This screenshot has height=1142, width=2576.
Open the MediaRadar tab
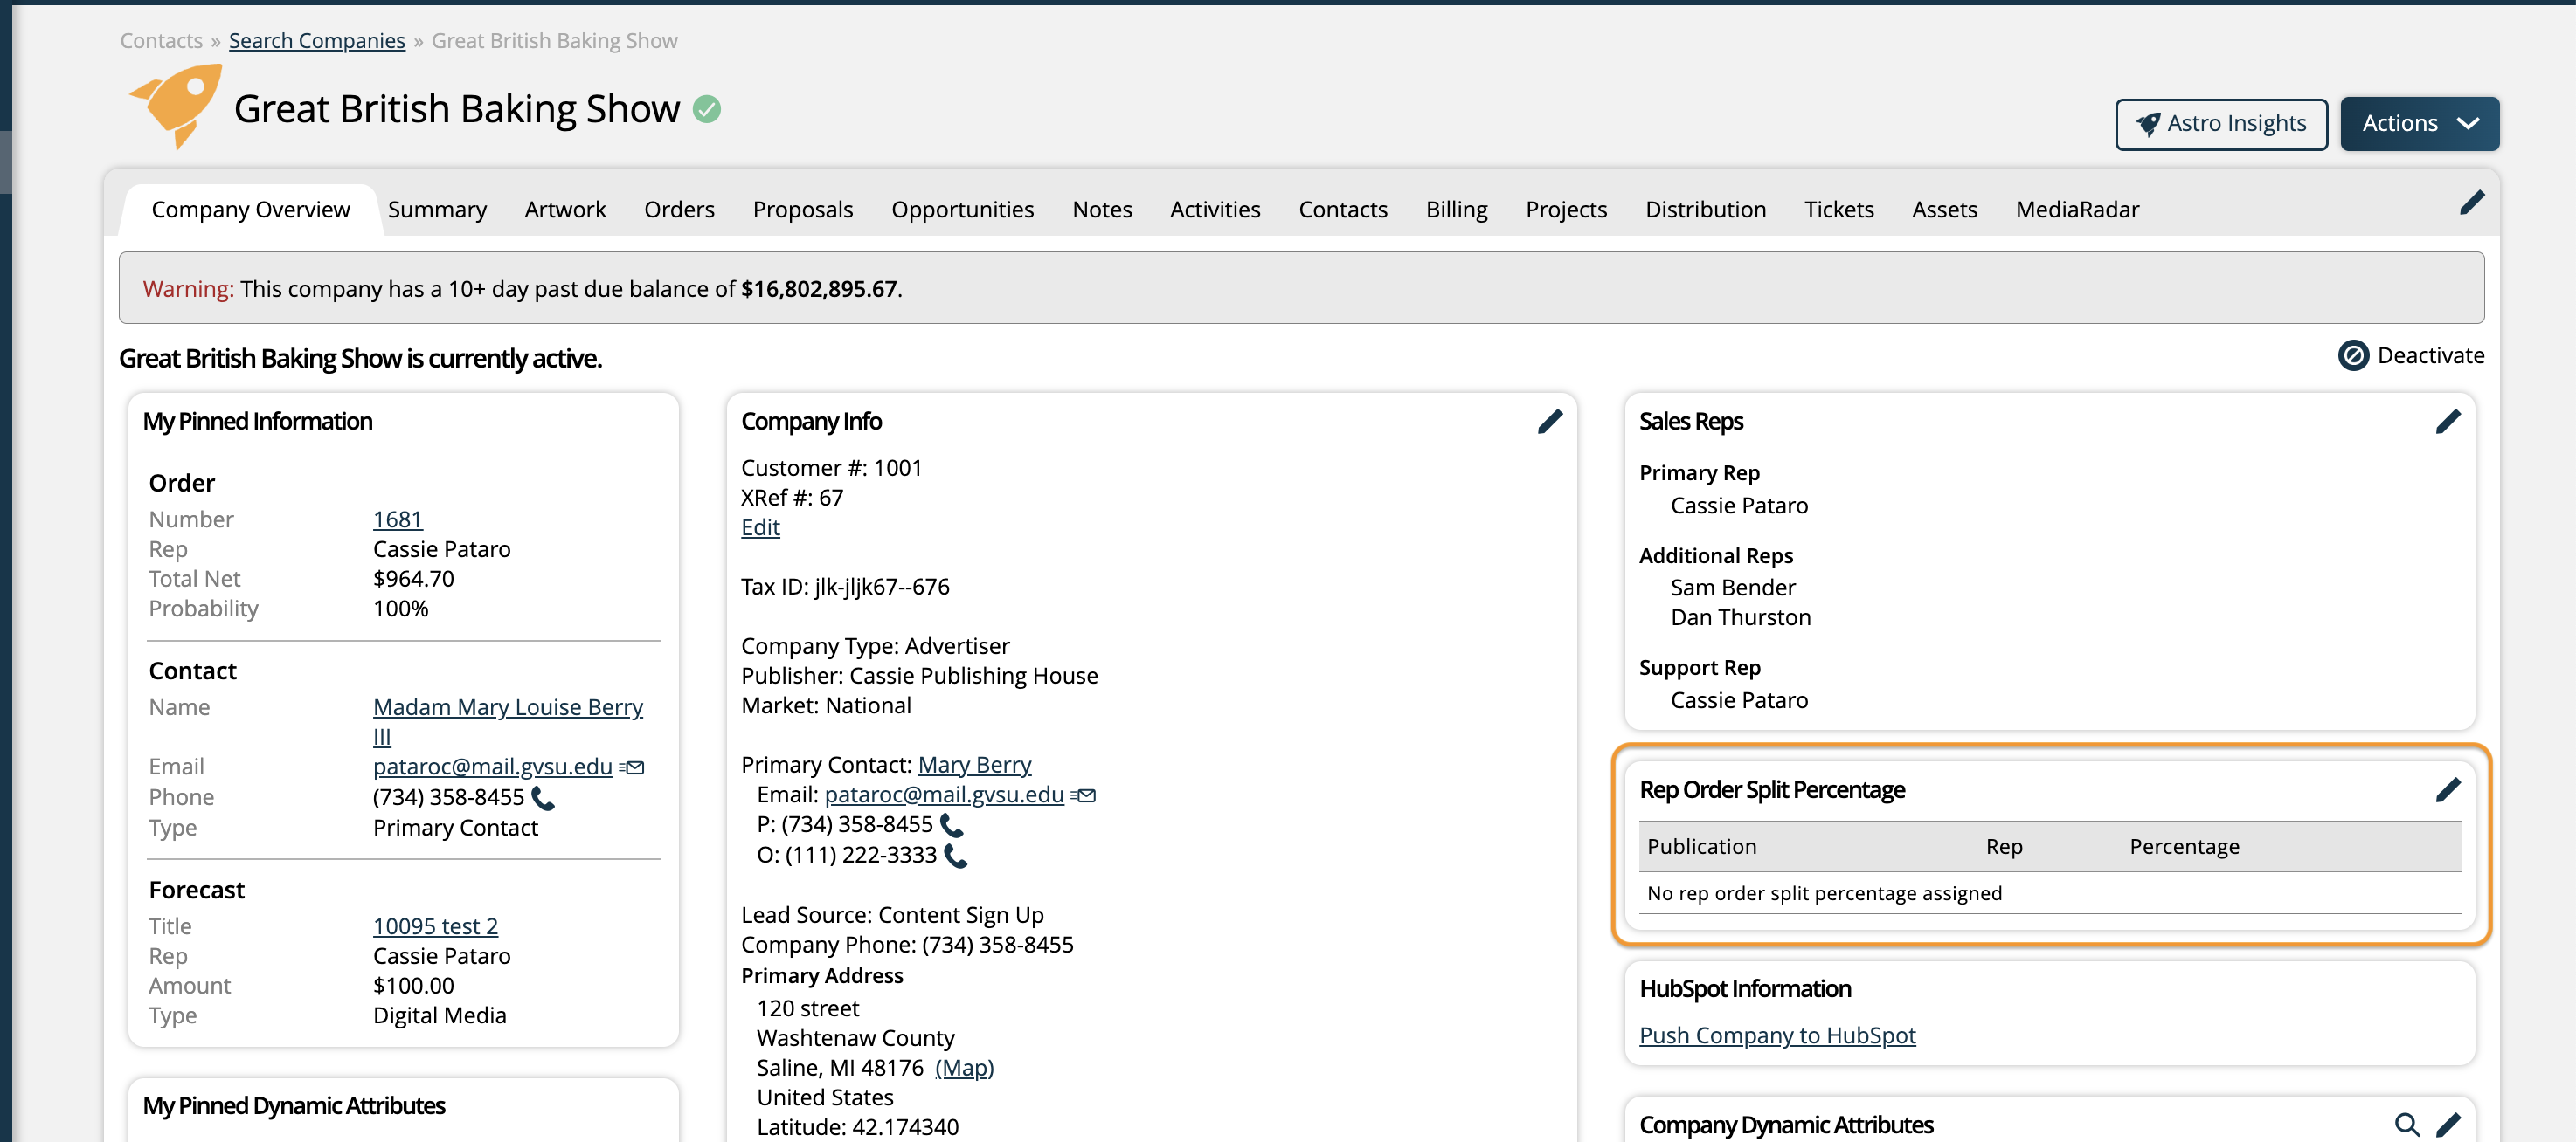point(2077,210)
